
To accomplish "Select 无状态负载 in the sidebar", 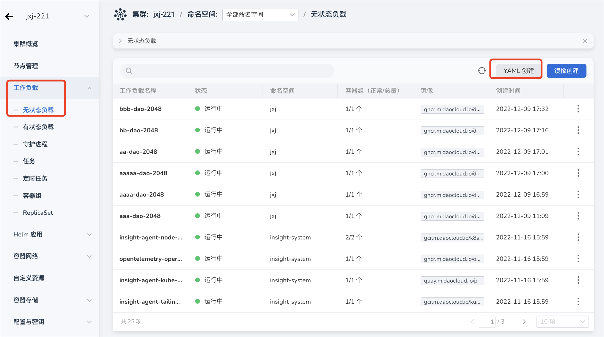I will 38,110.
